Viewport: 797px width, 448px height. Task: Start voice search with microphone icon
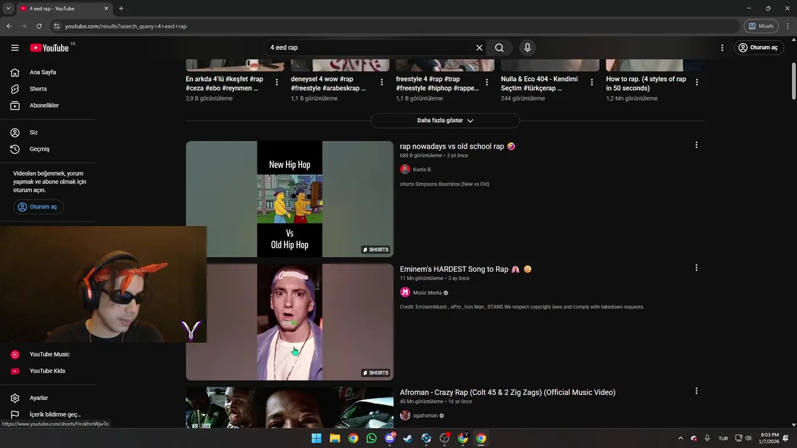(527, 47)
